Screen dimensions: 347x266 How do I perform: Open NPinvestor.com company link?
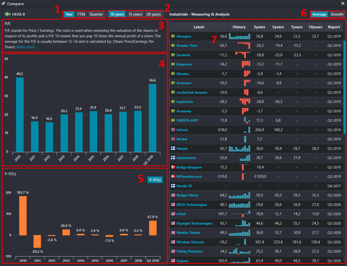coord(189,176)
